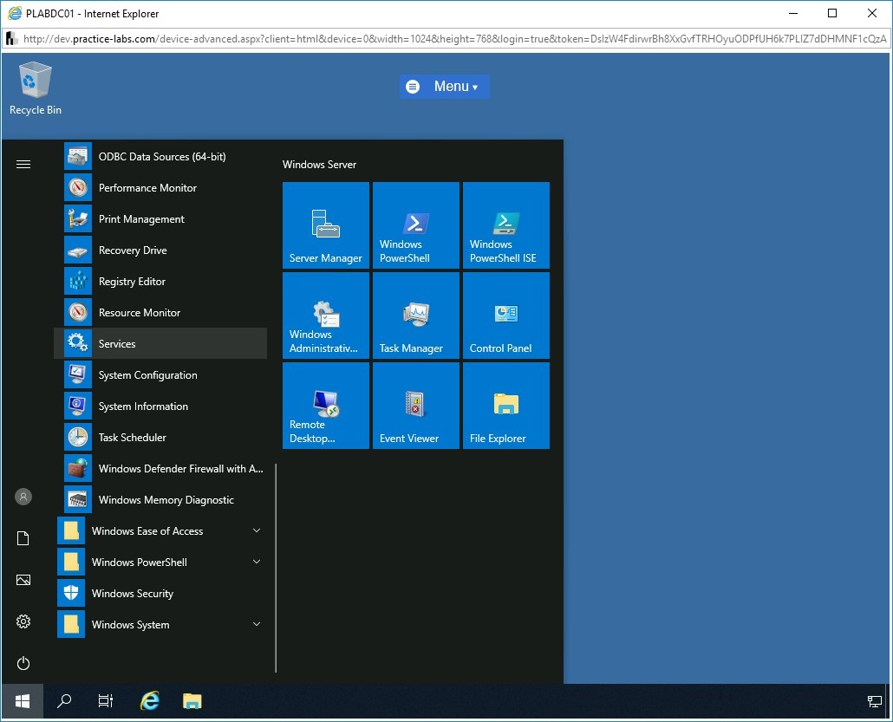Open the Windows PowerShell ISE tile
893x722 pixels.
click(x=506, y=225)
